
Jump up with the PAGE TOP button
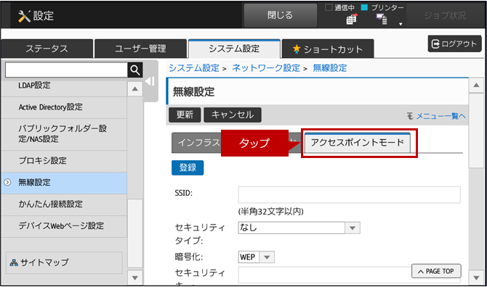click(436, 271)
